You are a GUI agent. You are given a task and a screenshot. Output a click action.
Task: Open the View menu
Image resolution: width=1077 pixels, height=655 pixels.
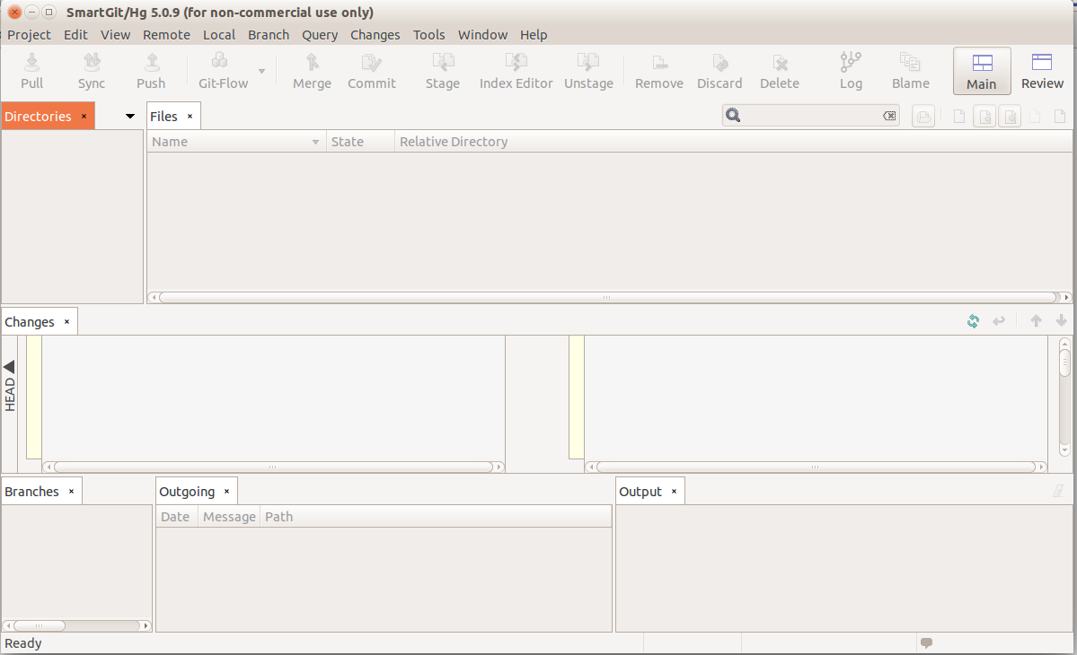coord(115,35)
